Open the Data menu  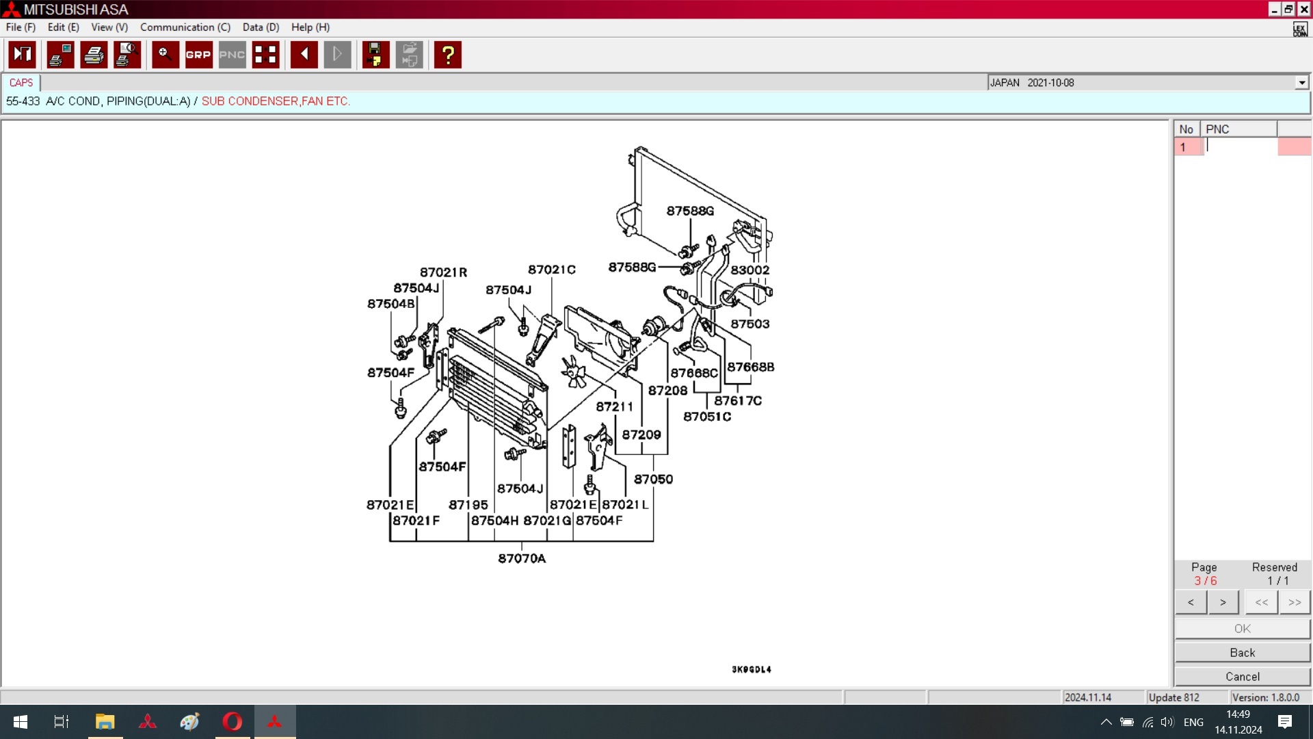pyautogui.click(x=261, y=27)
